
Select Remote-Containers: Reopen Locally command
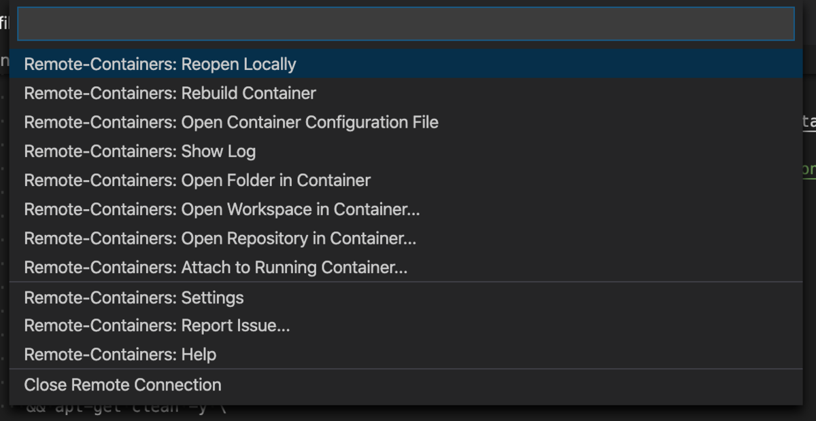click(160, 64)
